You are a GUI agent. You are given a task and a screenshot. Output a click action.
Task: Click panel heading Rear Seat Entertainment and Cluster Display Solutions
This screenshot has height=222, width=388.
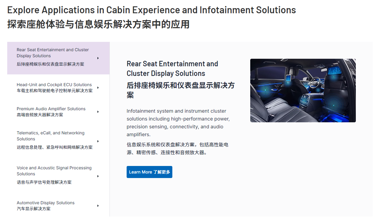[172, 69]
